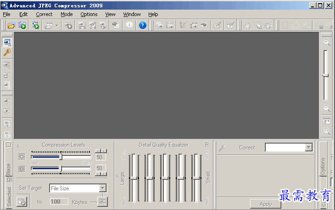Toggle the first compression level grid icon
The width and height of the screenshot is (335, 210).
coord(22,157)
